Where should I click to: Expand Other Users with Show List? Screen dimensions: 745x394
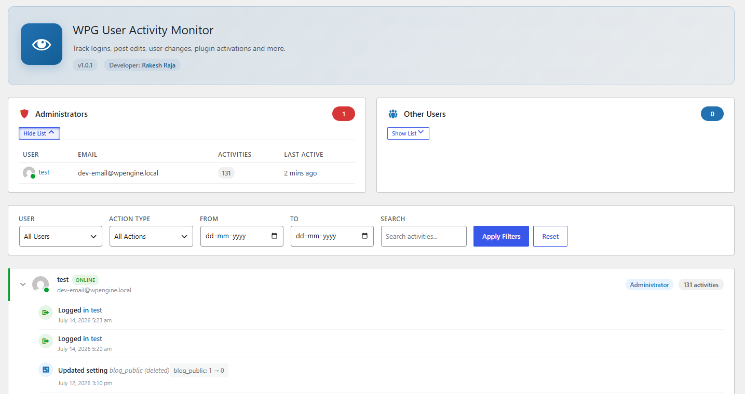click(x=408, y=133)
